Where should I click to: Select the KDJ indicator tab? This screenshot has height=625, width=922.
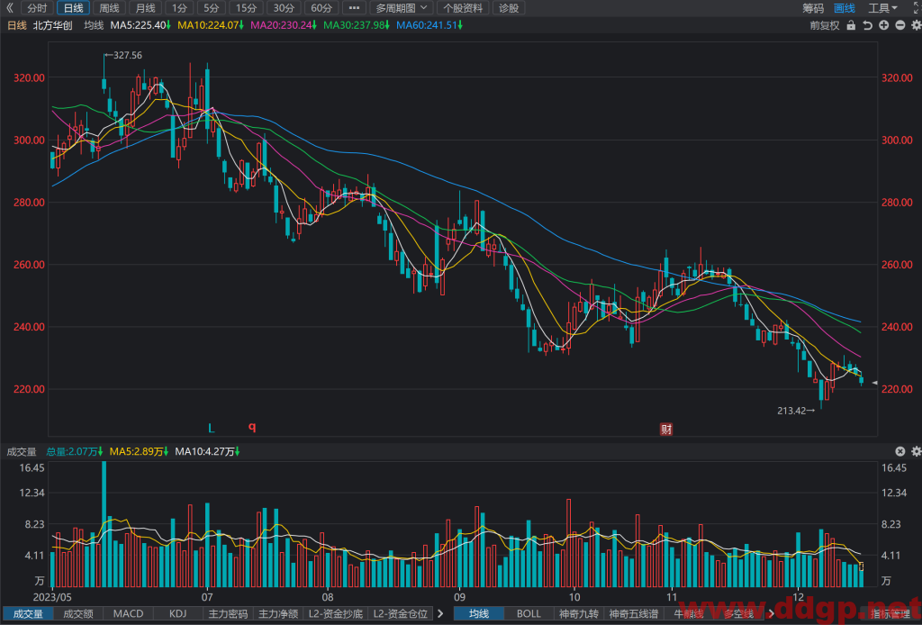point(178,613)
